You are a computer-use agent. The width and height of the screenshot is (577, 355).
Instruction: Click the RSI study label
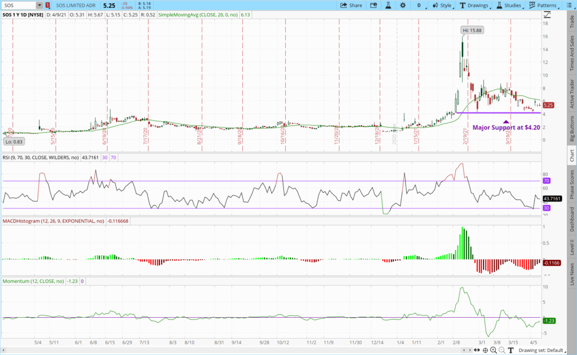coord(41,157)
